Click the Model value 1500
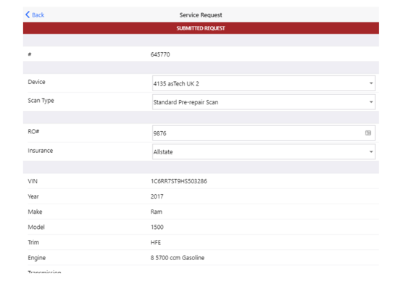The height and width of the screenshot is (300, 400). 157,227
